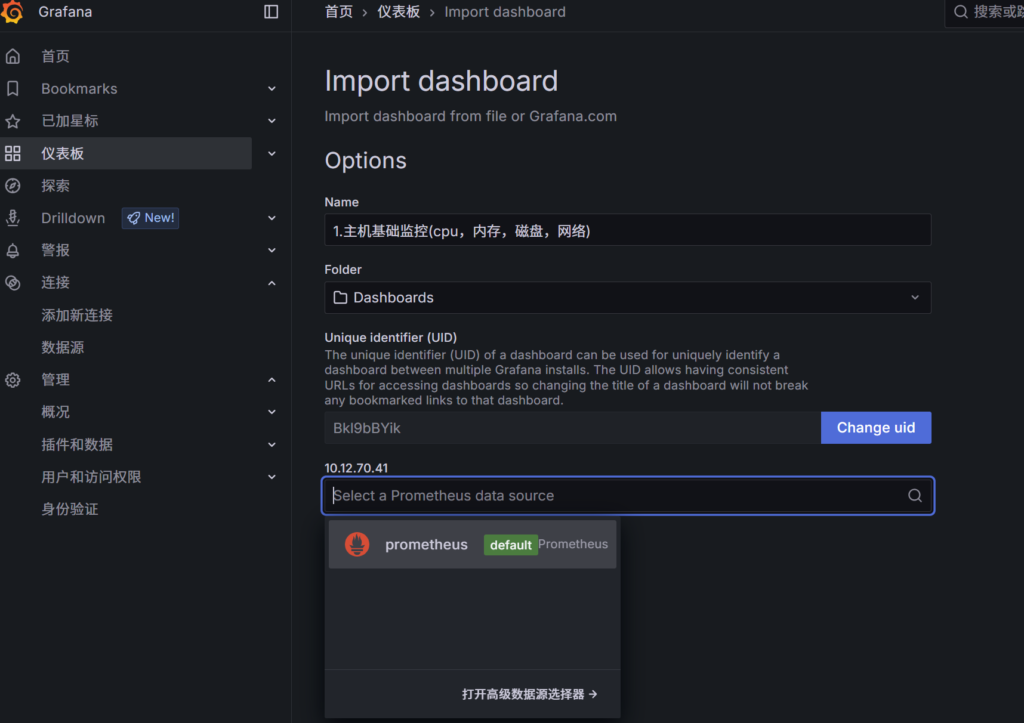Open 管理 in the sidebar
This screenshot has height=723, width=1024.
click(x=55, y=380)
